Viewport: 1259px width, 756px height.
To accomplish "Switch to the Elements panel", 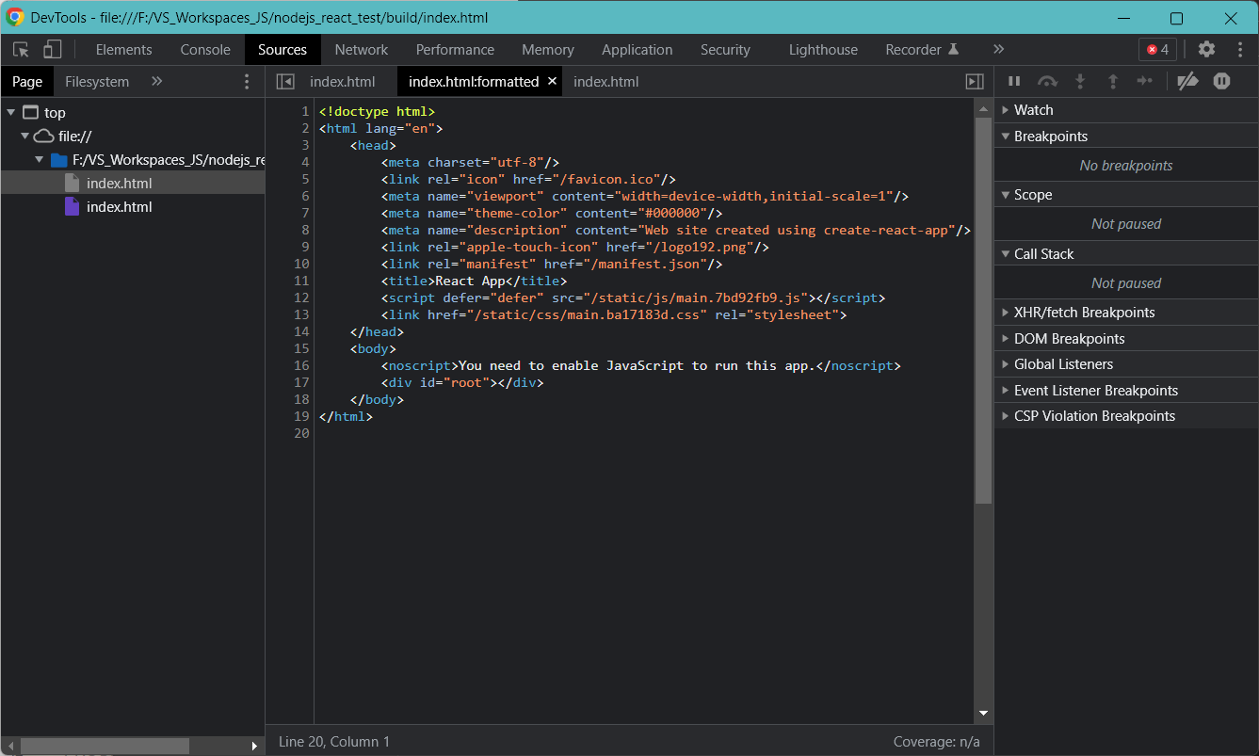I will click(x=123, y=50).
